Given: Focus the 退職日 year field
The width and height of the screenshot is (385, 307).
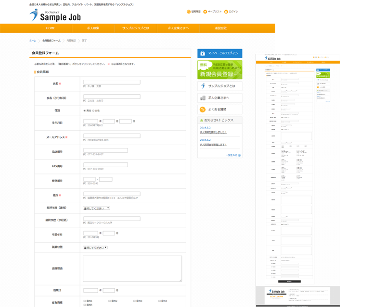Looking at the screenshot, I should [90, 290].
